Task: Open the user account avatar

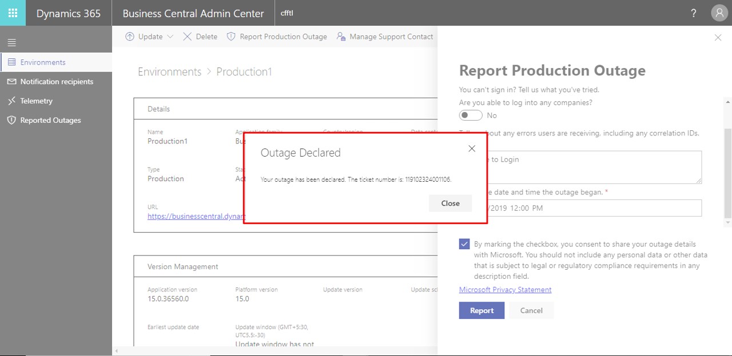Action: coord(719,13)
